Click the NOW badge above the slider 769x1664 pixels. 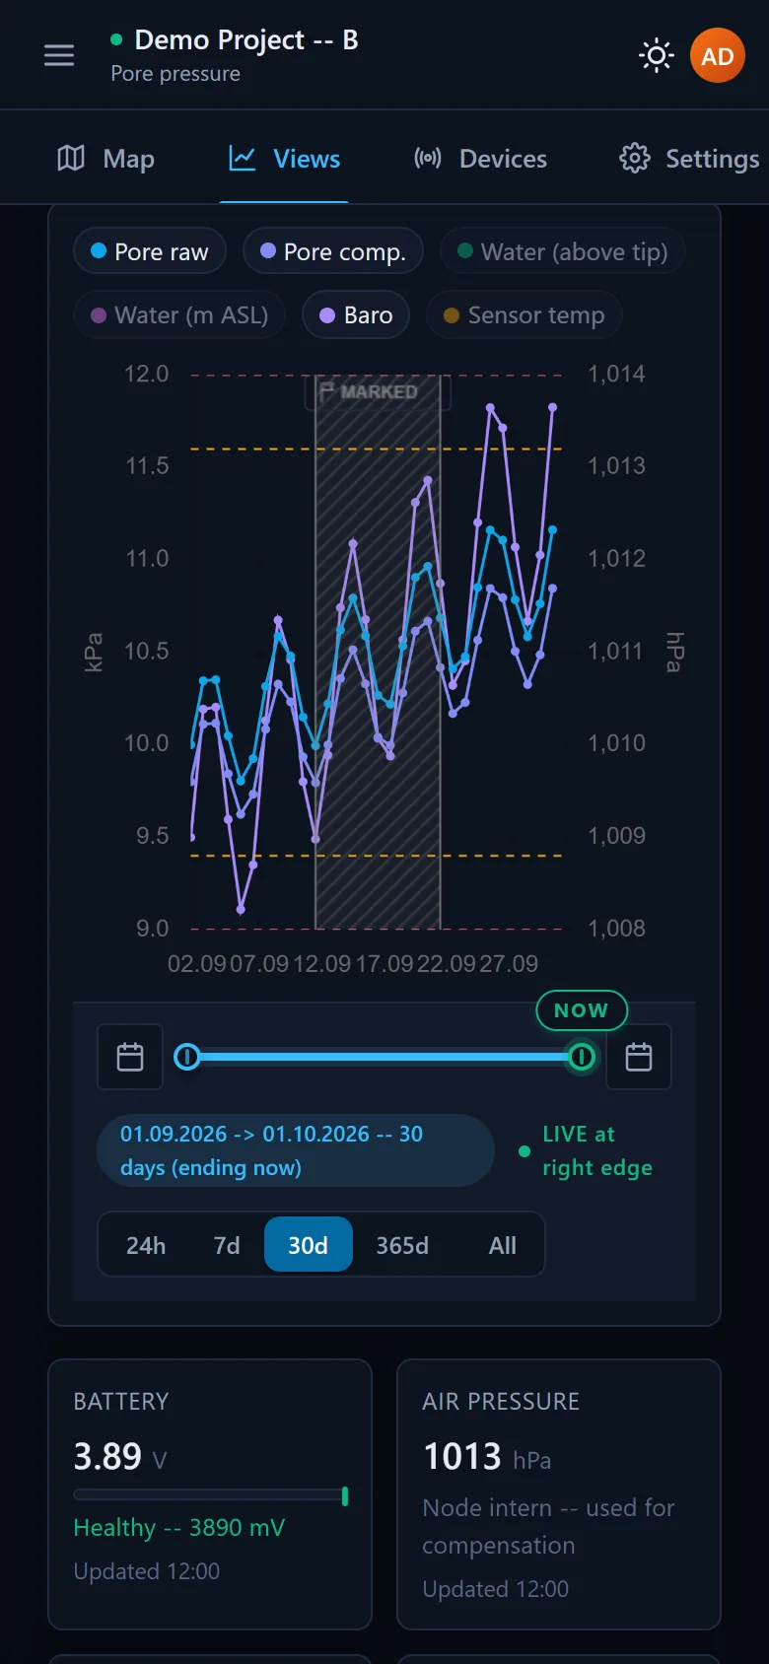coord(582,1010)
